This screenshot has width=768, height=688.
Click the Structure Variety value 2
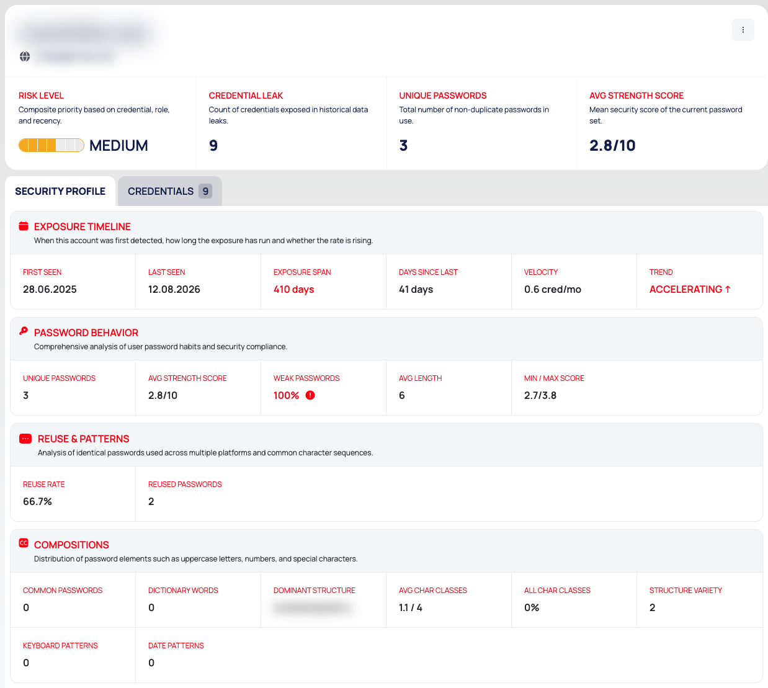(653, 607)
